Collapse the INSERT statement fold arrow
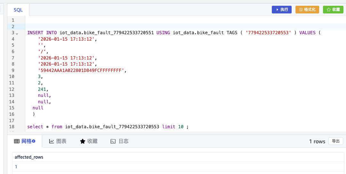The width and height of the screenshot is (346, 174). pos(17,33)
